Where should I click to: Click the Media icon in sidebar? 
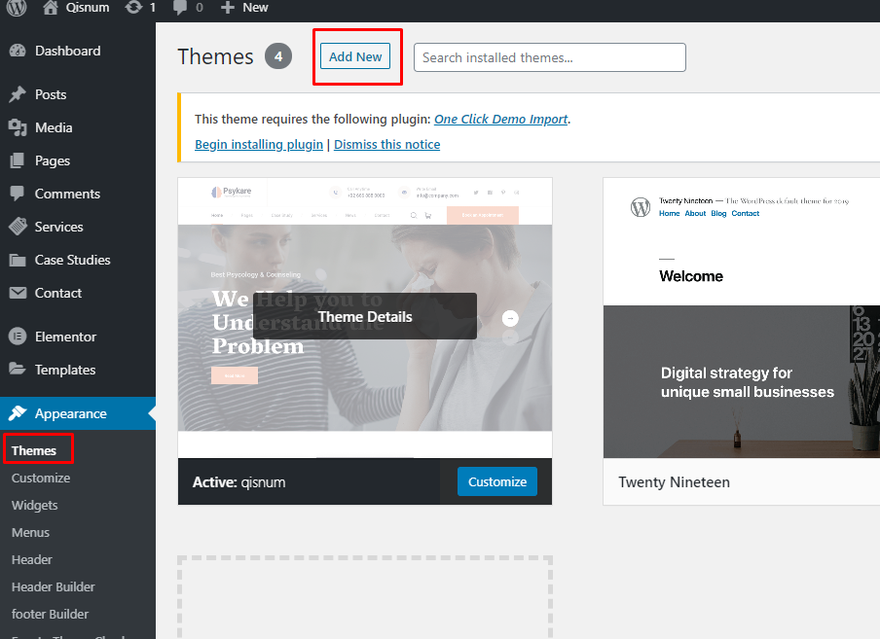[18, 127]
